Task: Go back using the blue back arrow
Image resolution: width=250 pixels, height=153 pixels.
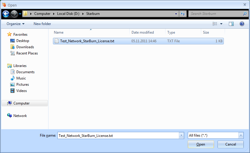Action: pyautogui.click(x=6, y=14)
